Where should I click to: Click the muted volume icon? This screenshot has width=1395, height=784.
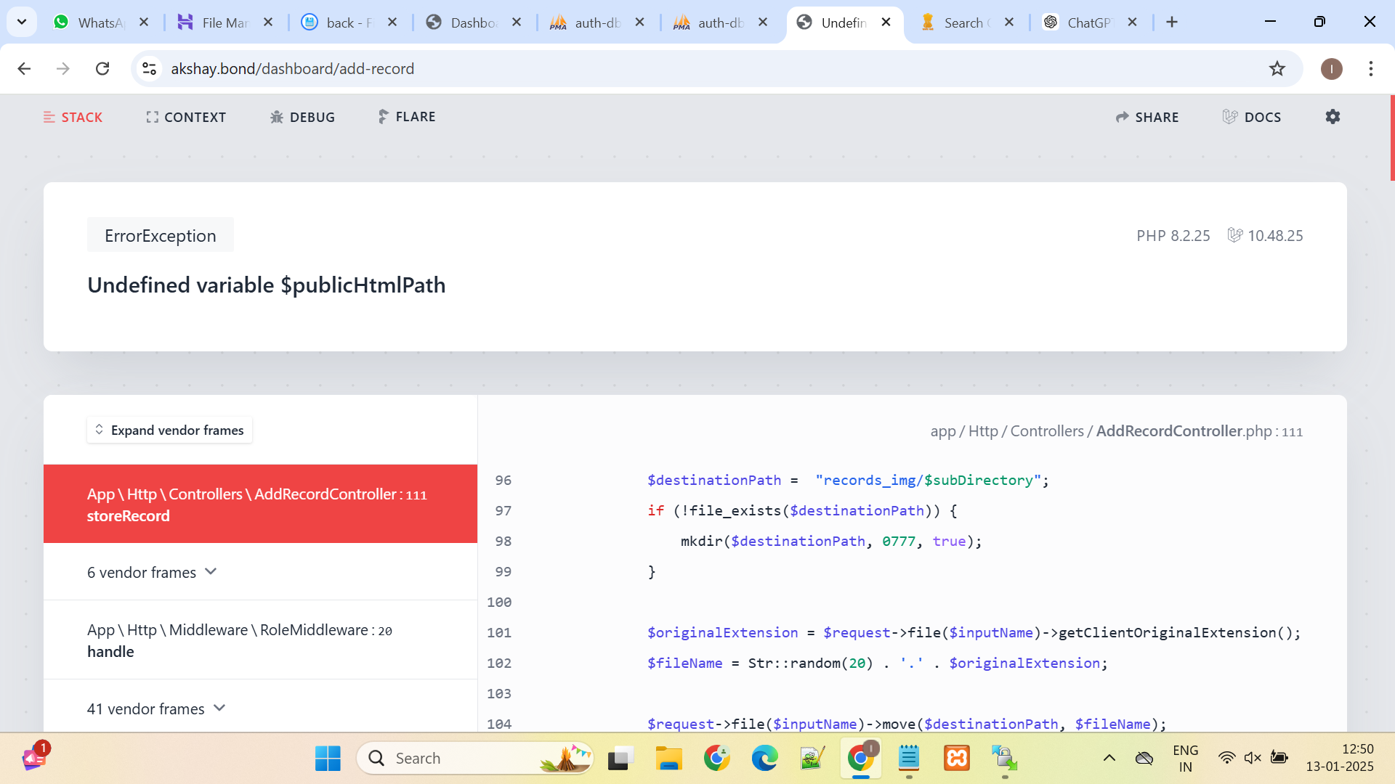coord(1253,759)
